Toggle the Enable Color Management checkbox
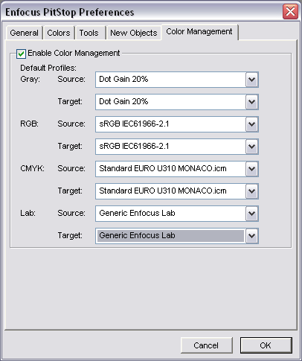 pos(21,54)
